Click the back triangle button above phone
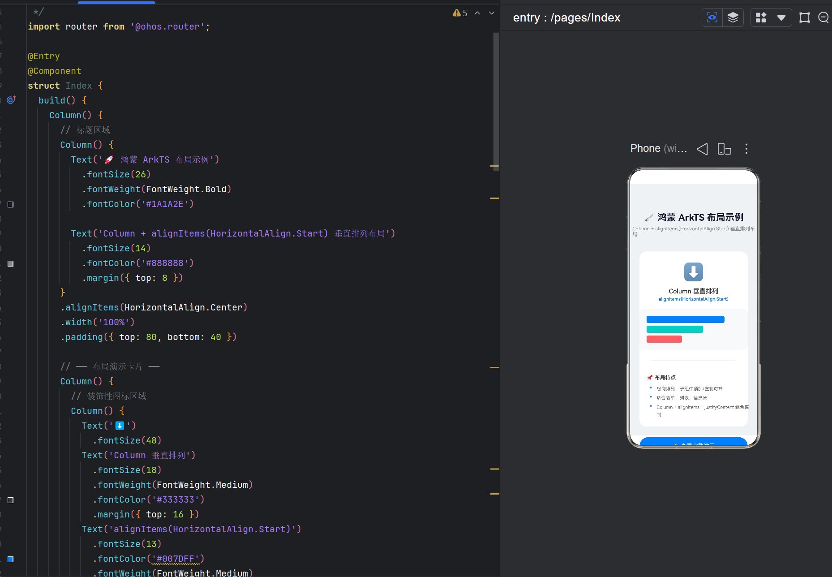832x577 pixels. coord(703,149)
